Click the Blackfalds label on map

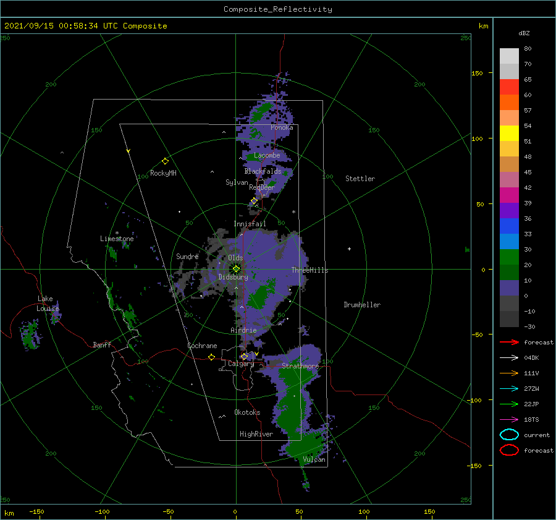[263, 171]
